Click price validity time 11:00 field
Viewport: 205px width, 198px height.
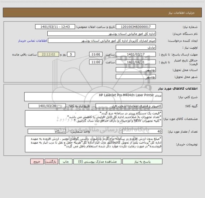96,62
